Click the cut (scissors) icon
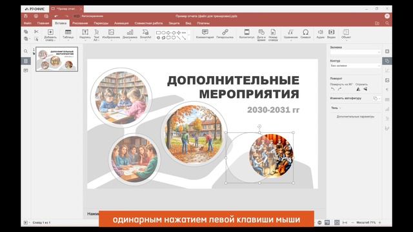Screen dimensions: 413x232 point(36,32)
